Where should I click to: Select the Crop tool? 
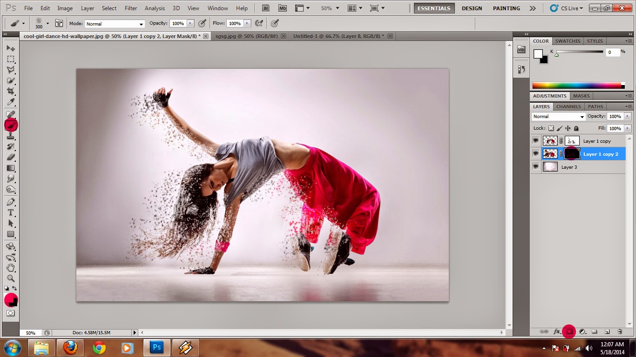pos(11,91)
